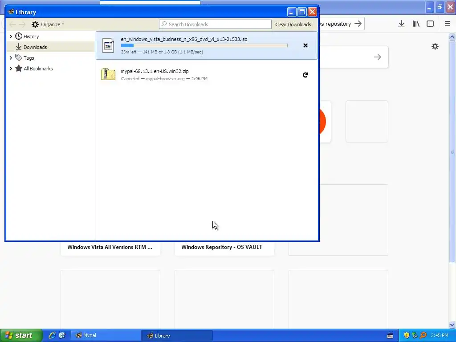Click the ISO file icon in downloads
Screen dimensions: 456x342
[108, 45]
